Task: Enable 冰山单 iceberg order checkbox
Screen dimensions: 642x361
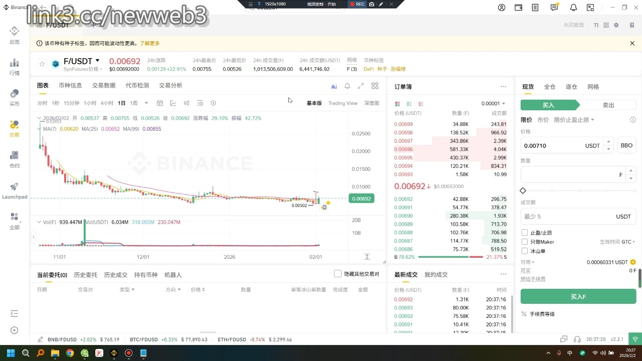Action: (x=525, y=251)
